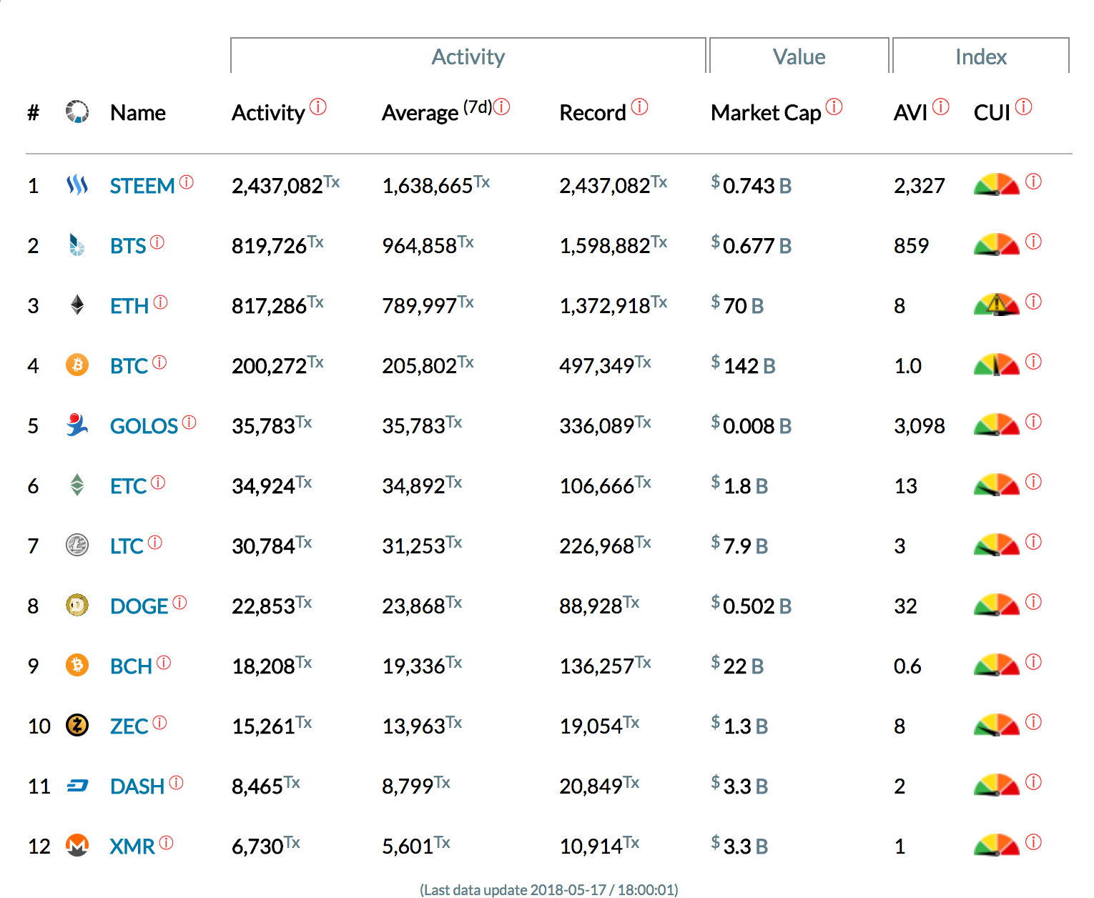This screenshot has height=898, width=1094.
Task: Open info icon next to Record header
Action: [x=640, y=107]
